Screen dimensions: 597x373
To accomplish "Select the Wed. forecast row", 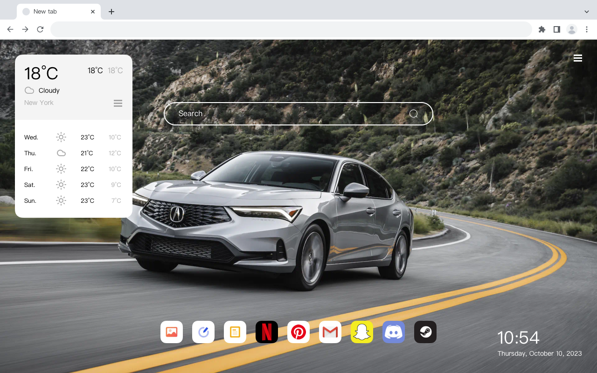I will (x=74, y=137).
